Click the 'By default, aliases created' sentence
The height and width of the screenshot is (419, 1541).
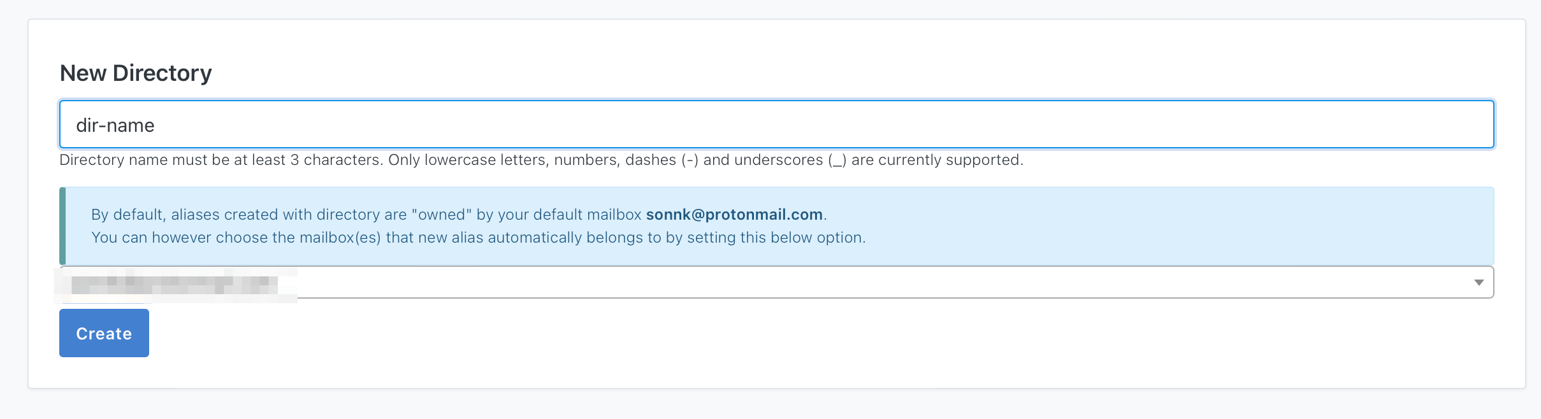(x=459, y=215)
